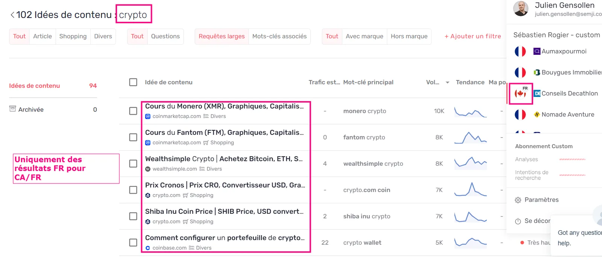Sort by Tendance column header
The width and height of the screenshot is (602, 257).
pos(470,82)
